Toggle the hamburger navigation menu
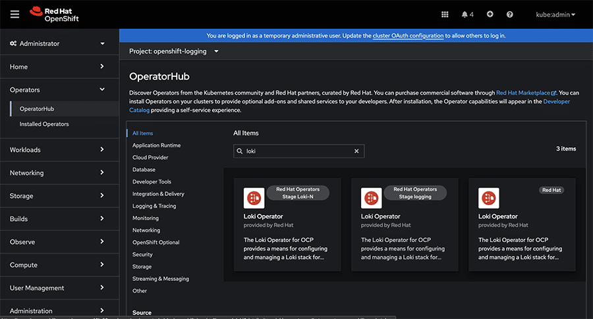Viewport: 593px width, 319px height. (x=14, y=14)
